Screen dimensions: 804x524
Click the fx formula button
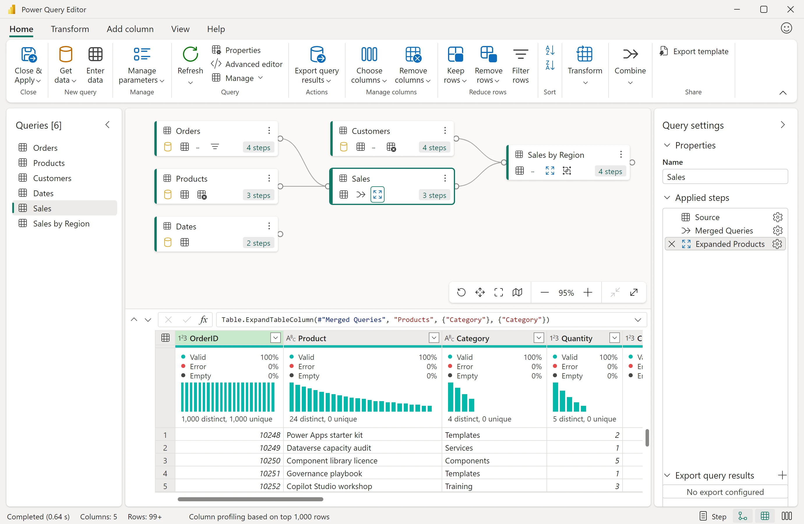203,320
